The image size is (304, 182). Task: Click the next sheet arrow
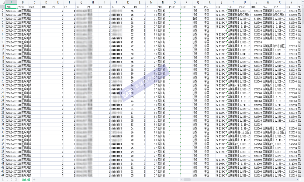click(12, 180)
